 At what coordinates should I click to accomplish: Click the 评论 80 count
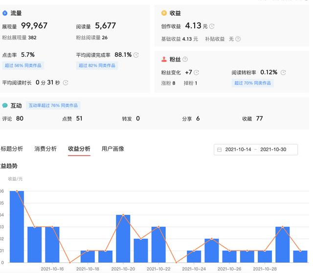click(13, 118)
